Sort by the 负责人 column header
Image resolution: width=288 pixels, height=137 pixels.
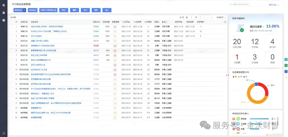click(x=157, y=22)
